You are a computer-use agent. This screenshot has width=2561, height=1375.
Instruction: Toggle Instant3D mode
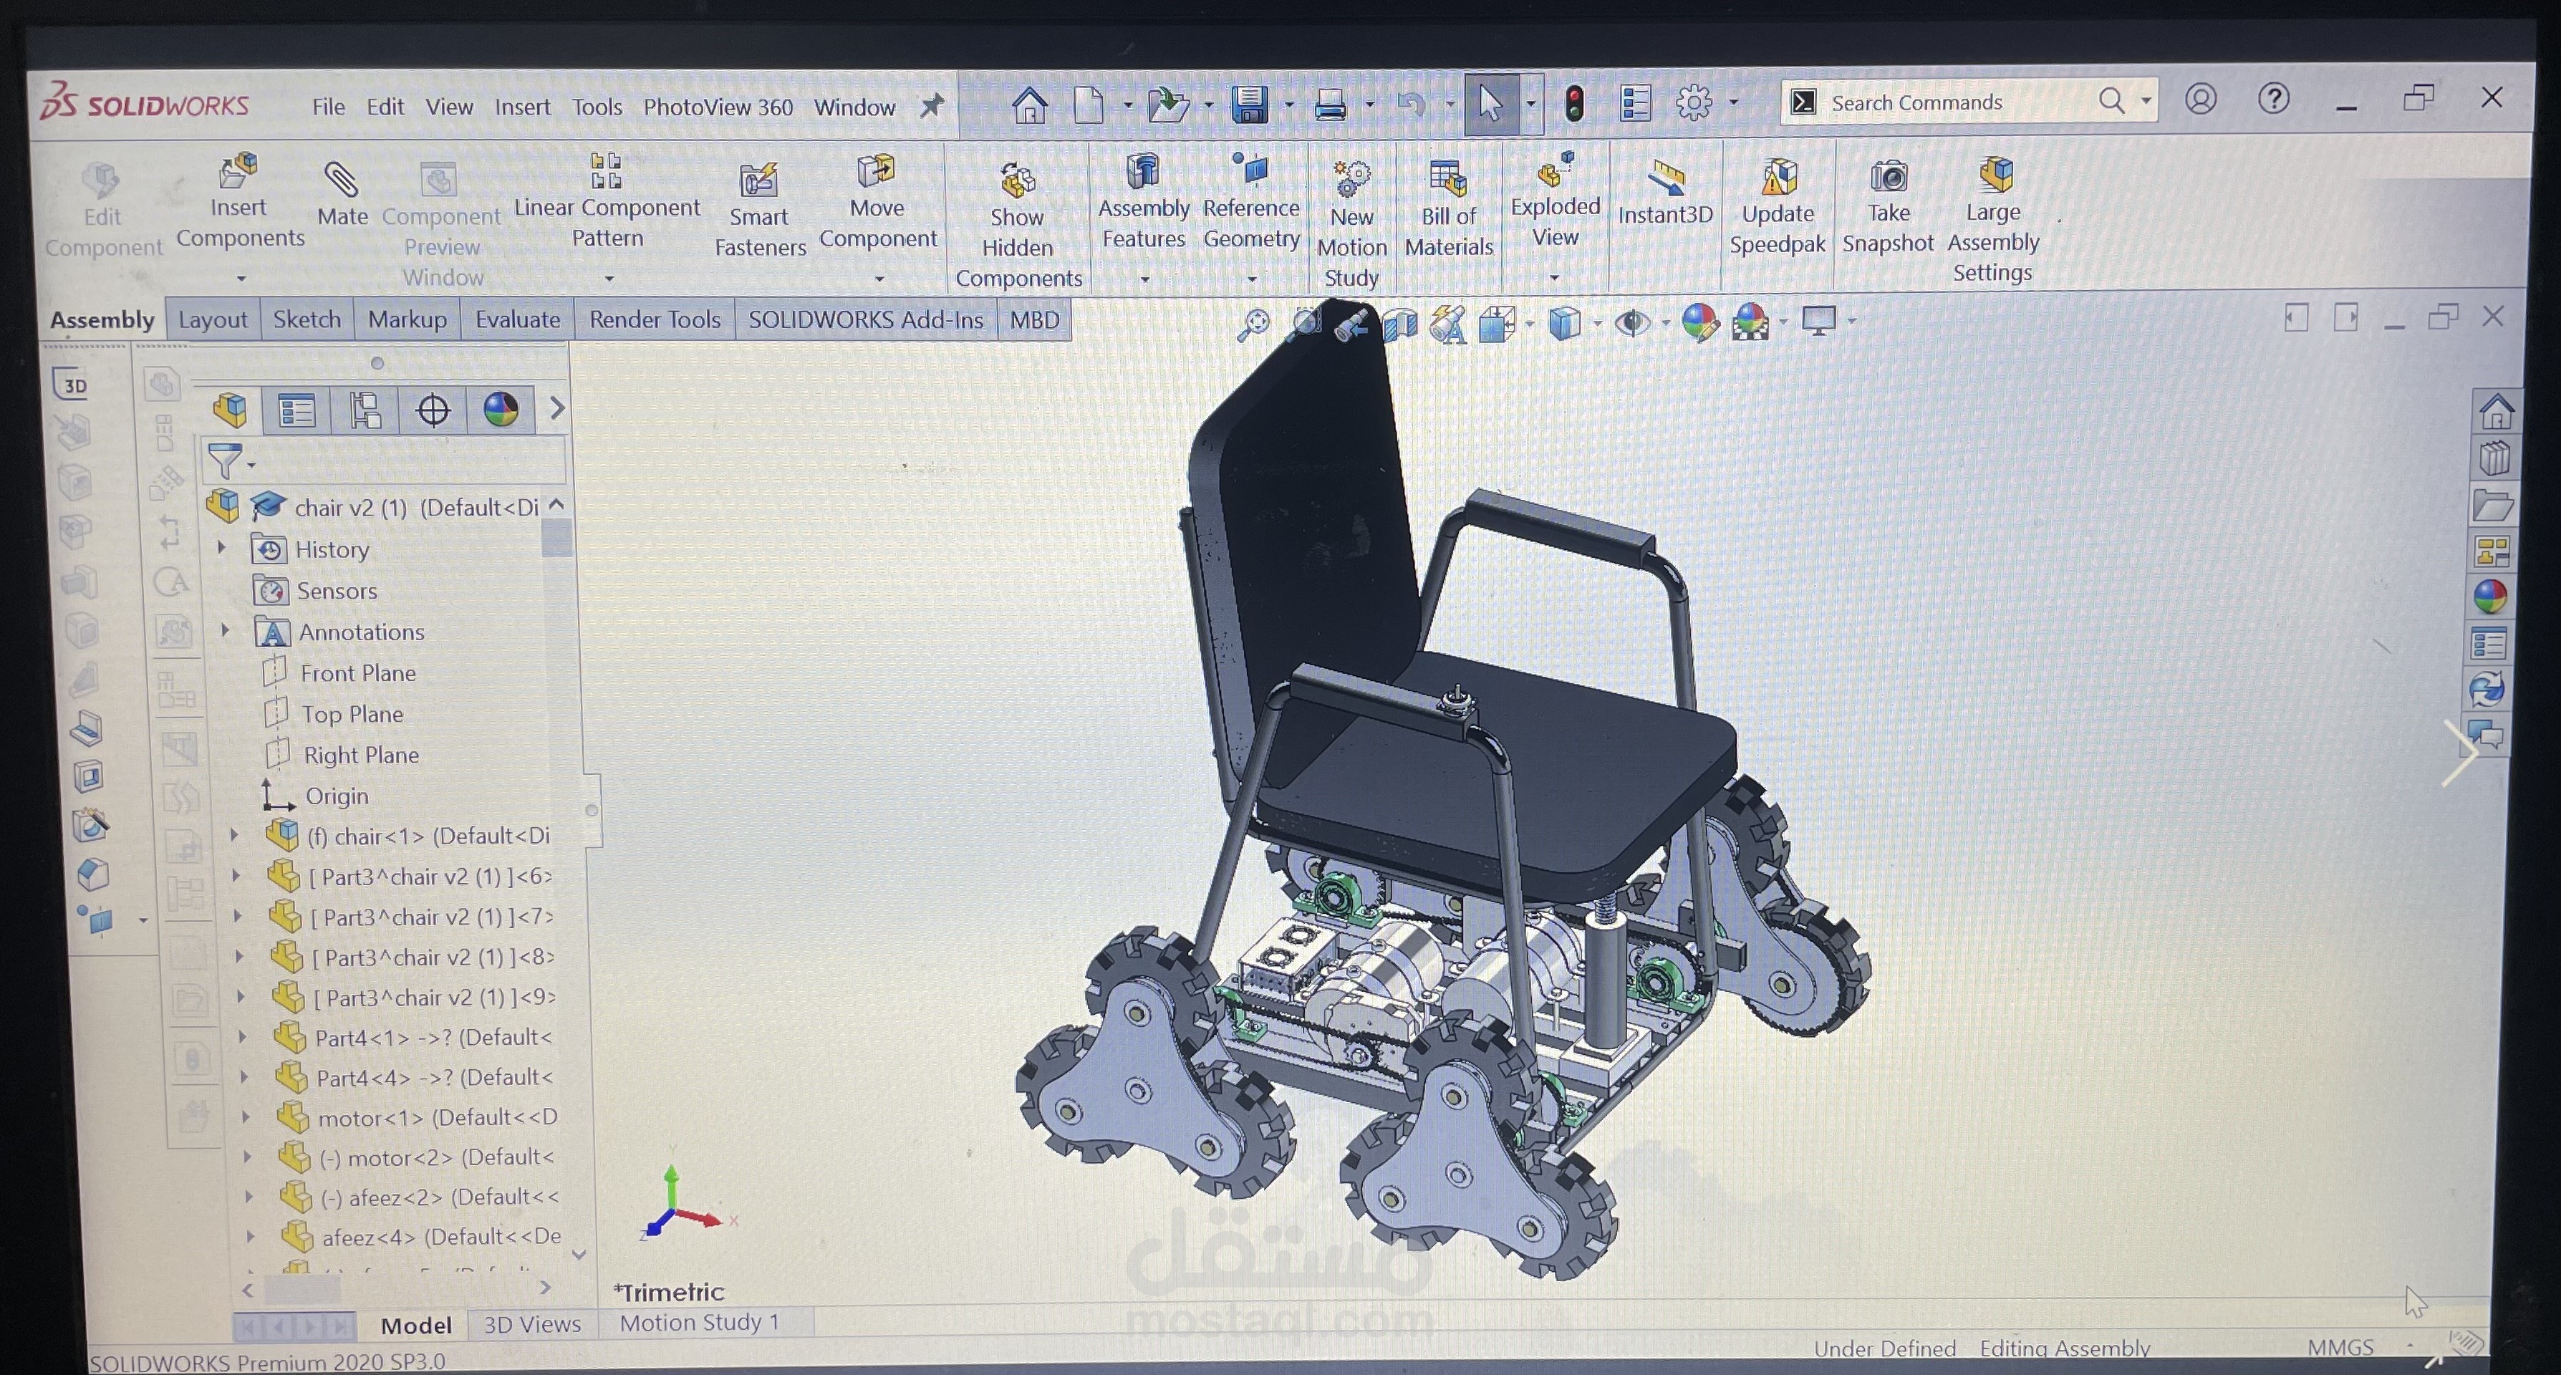click(1665, 193)
